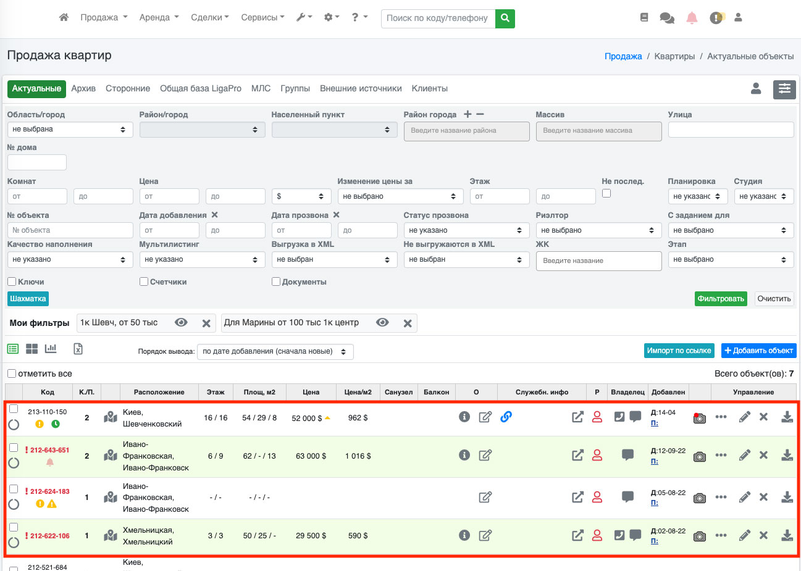The width and height of the screenshot is (801, 571).
Task: Open the Риэлтор dropdown
Action: (598, 230)
